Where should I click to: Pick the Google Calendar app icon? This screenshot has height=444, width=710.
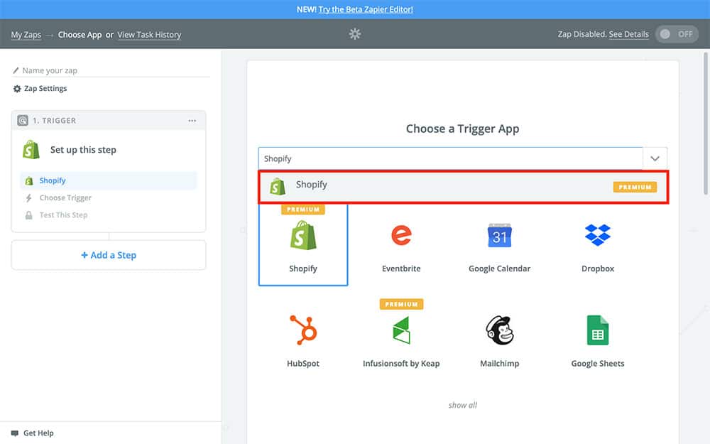click(x=499, y=235)
